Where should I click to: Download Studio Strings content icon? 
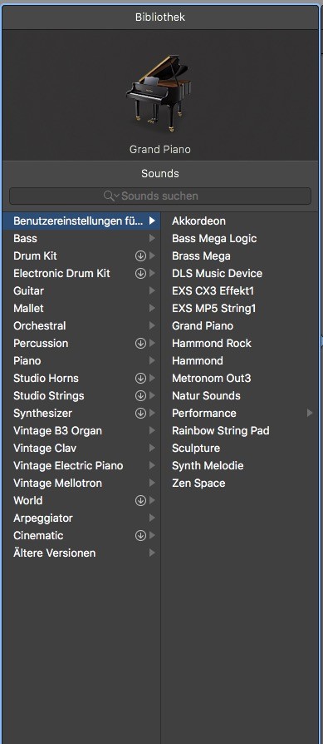point(140,396)
